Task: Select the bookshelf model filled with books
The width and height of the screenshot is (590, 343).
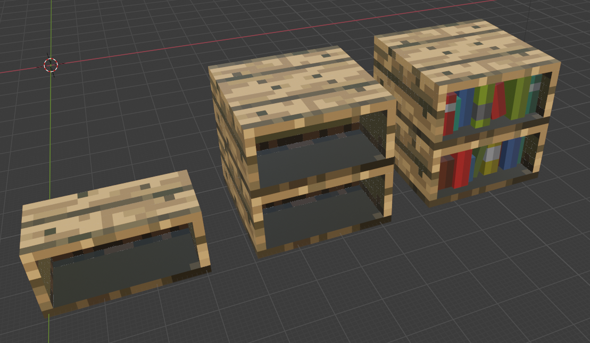Action: click(x=468, y=112)
